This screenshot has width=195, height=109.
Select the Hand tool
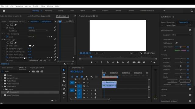point(64,93)
